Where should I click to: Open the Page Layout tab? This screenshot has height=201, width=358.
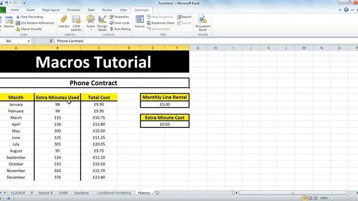(51, 10)
